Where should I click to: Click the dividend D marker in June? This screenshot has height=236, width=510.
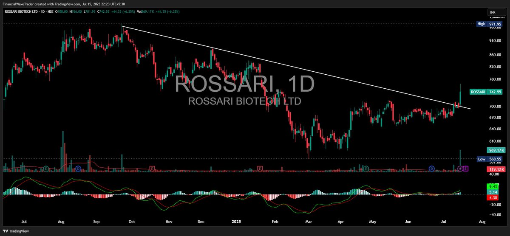pos(432,169)
